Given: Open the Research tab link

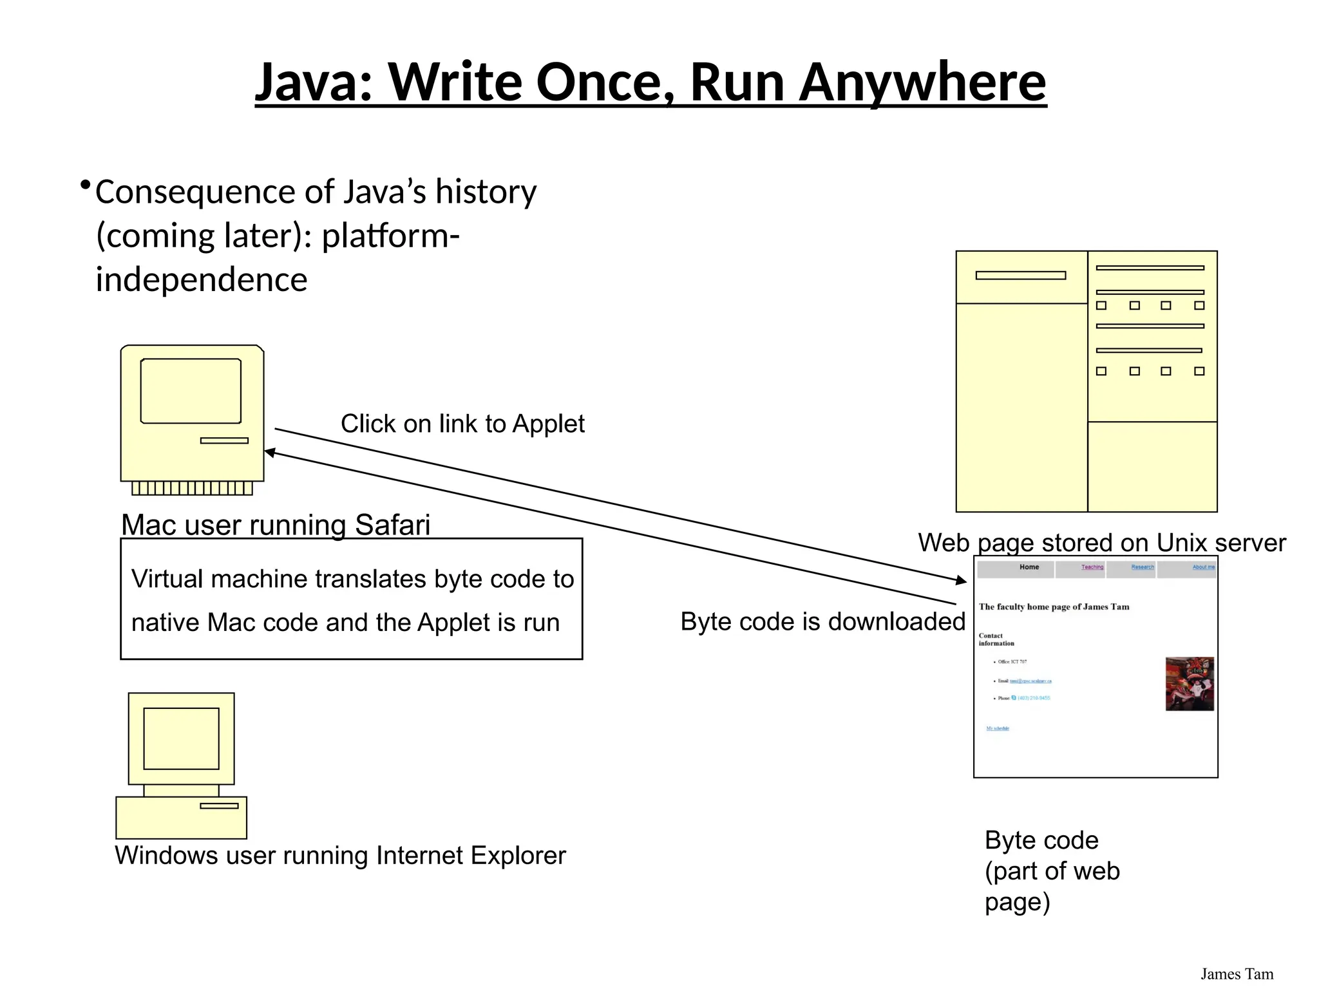Looking at the screenshot, I should (x=1142, y=567).
